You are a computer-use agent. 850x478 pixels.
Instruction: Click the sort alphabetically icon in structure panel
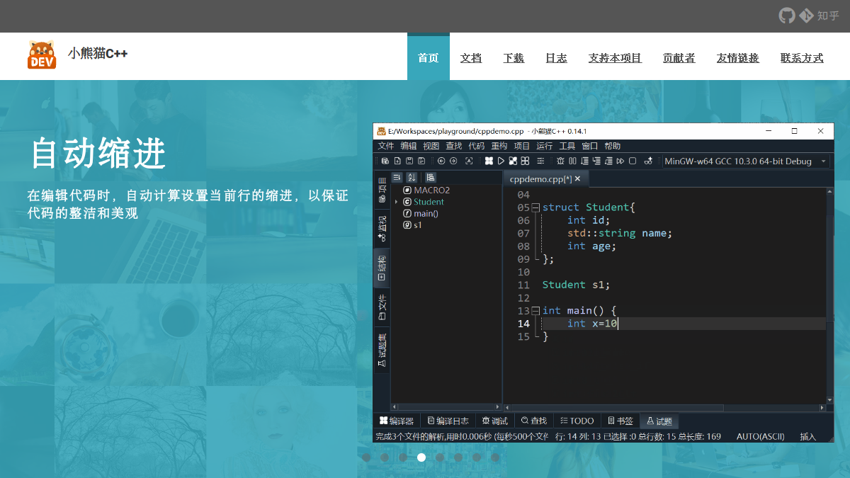(x=412, y=177)
